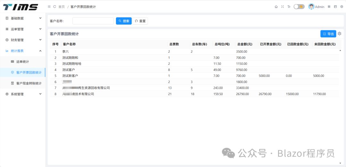Click the 搜索 button
The width and height of the screenshot is (346, 167).
tap(124, 21)
